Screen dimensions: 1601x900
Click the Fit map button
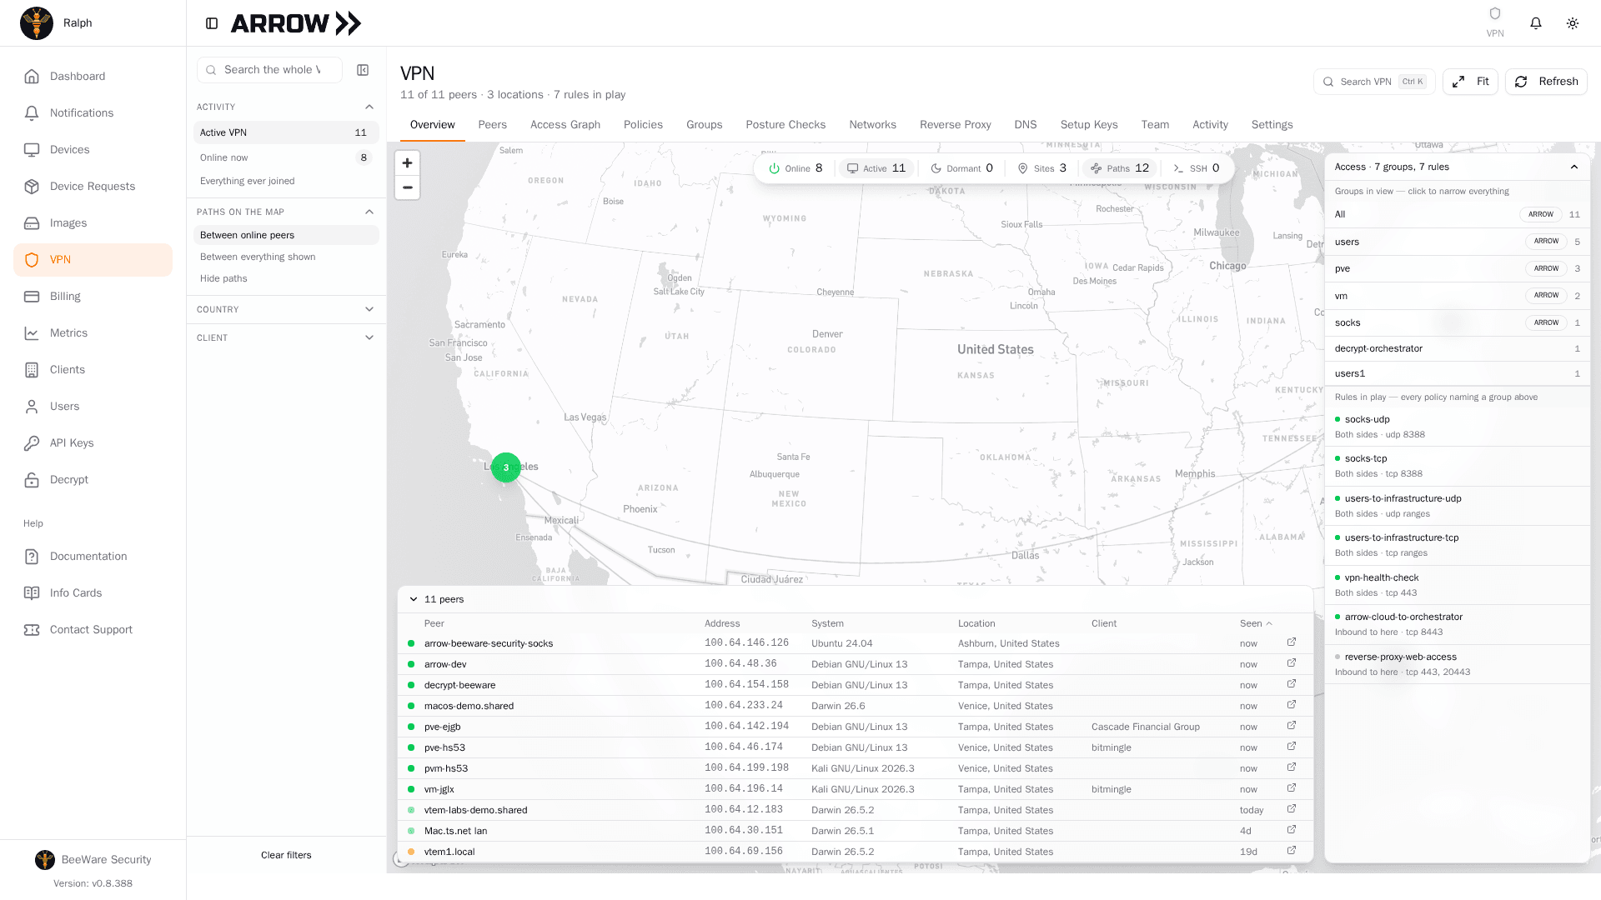(x=1470, y=82)
